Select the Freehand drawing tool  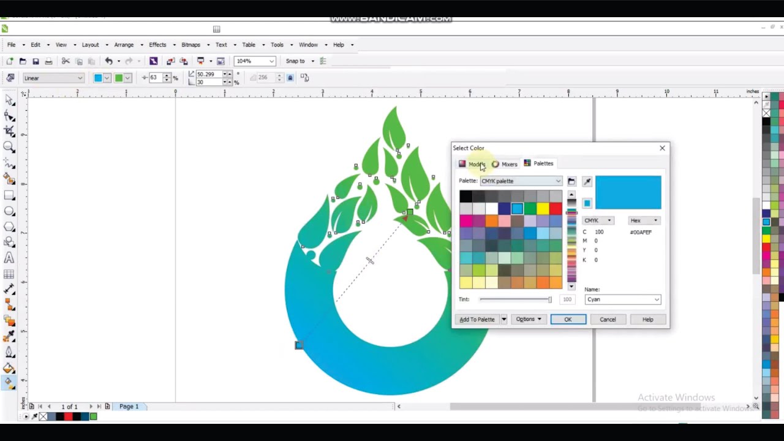(x=9, y=163)
